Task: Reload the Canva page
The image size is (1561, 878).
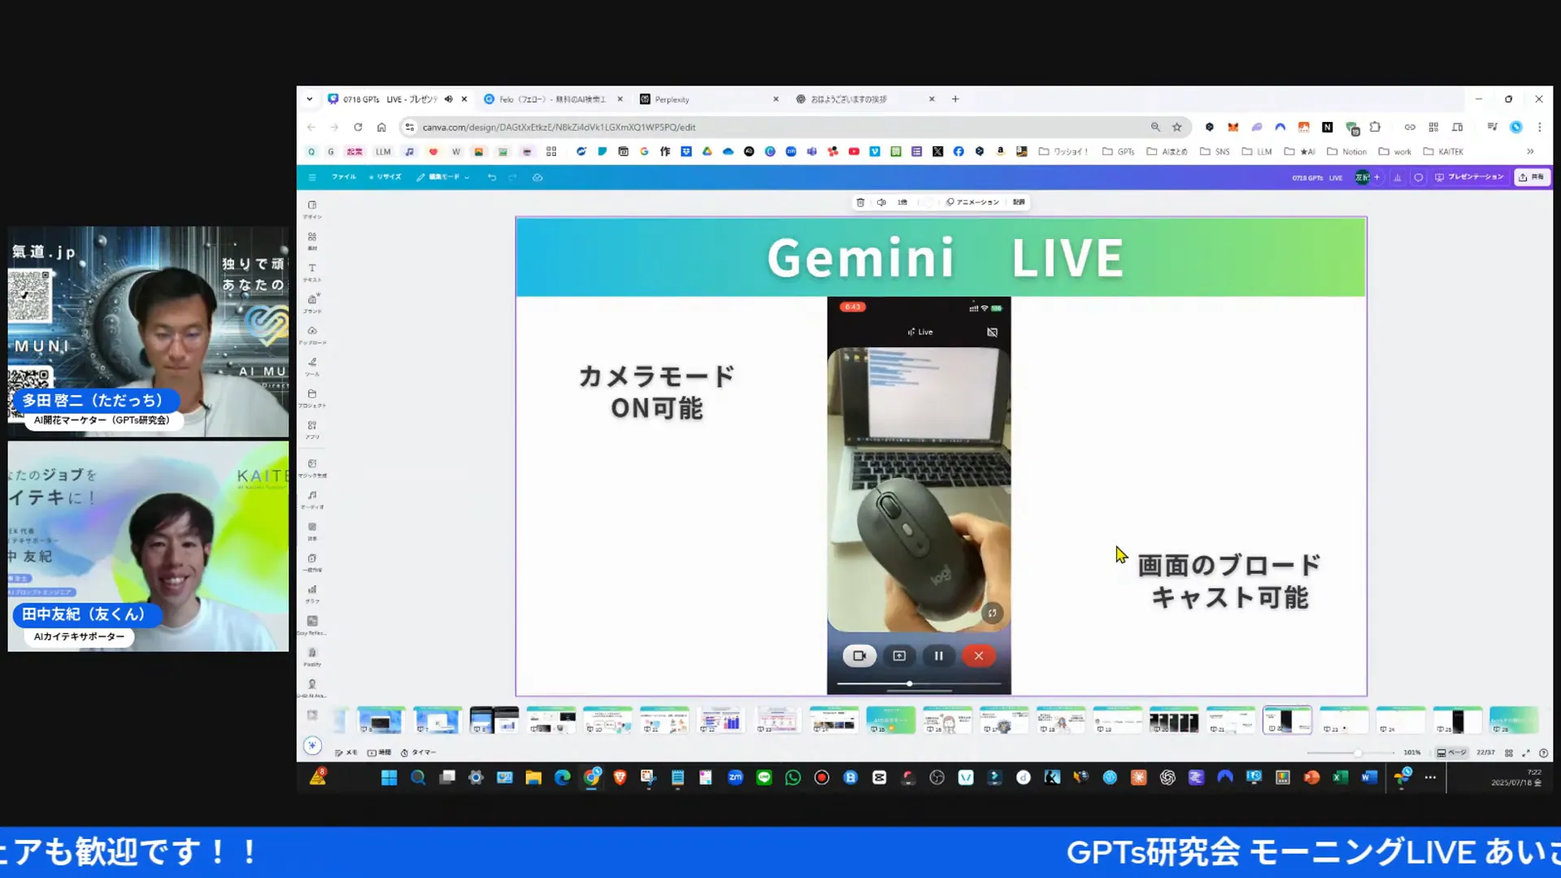Action: 358,127
